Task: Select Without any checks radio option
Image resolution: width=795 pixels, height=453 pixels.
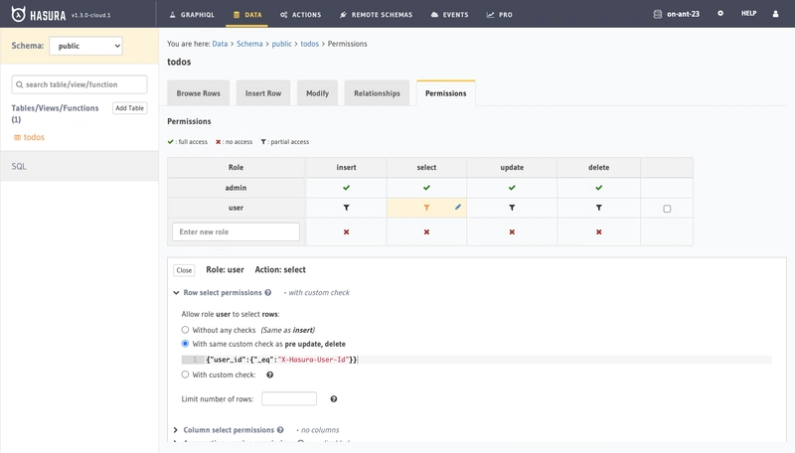Action: [x=185, y=330]
